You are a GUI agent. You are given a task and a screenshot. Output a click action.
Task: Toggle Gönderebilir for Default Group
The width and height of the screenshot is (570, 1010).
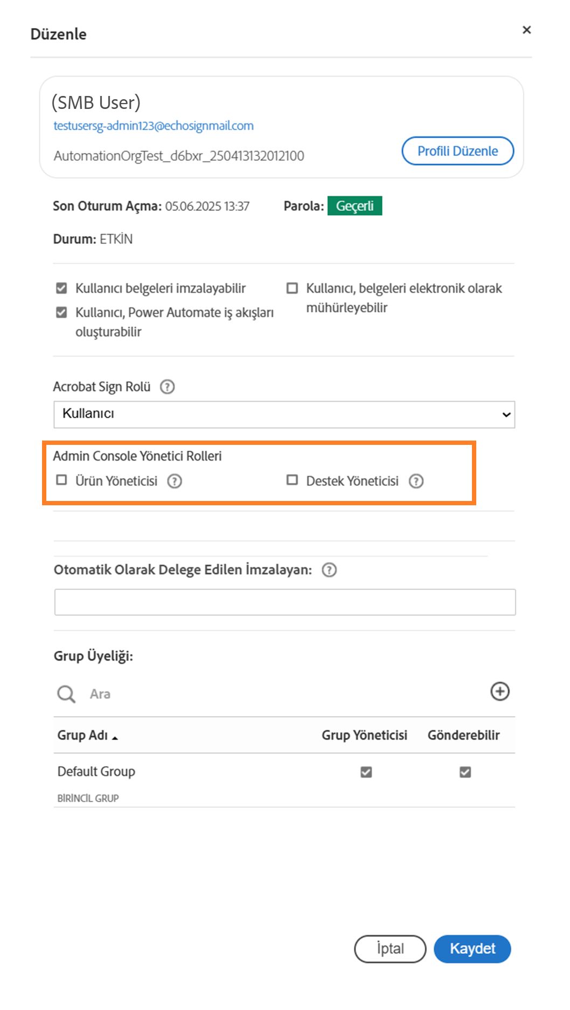click(x=465, y=772)
